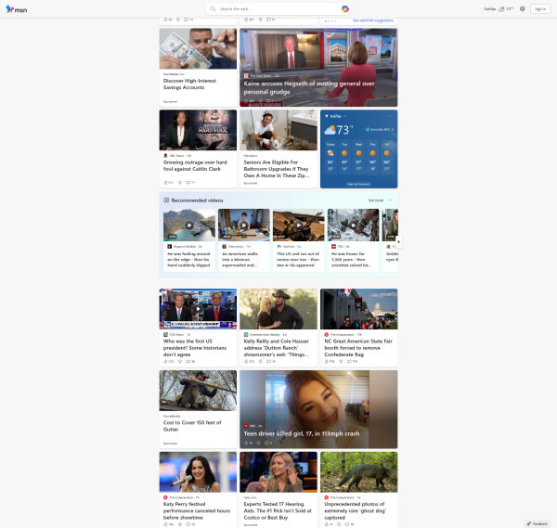Open the weather card more options menu
557x528 pixels.
click(390, 116)
